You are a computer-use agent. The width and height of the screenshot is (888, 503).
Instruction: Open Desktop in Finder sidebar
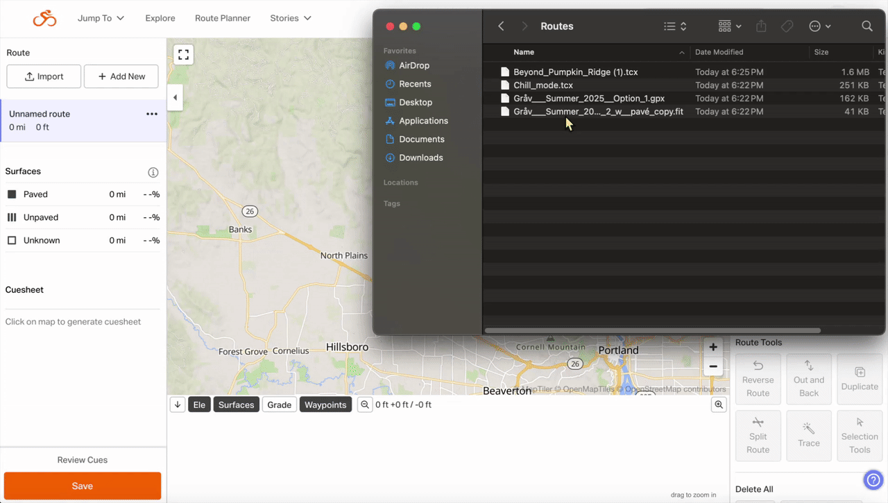(x=416, y=102)
